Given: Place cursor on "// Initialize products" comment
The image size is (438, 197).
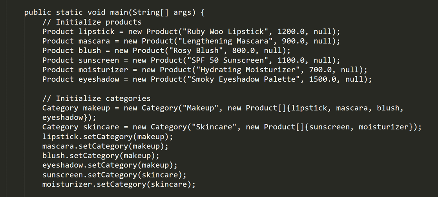Looking at the screenshot, I should 92,22.
